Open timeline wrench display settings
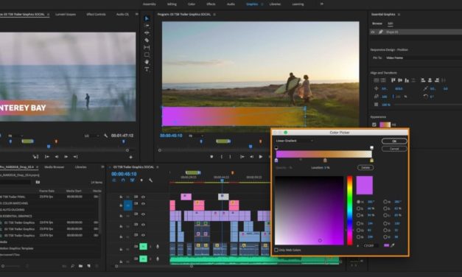 [150, 180]
